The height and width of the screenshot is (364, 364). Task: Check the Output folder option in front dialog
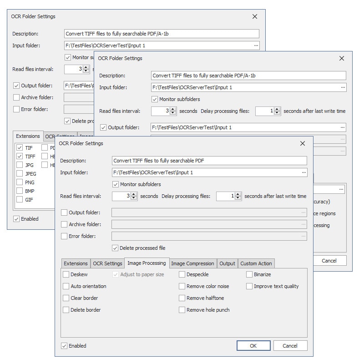pyautogui.click(x=64, y=212)
